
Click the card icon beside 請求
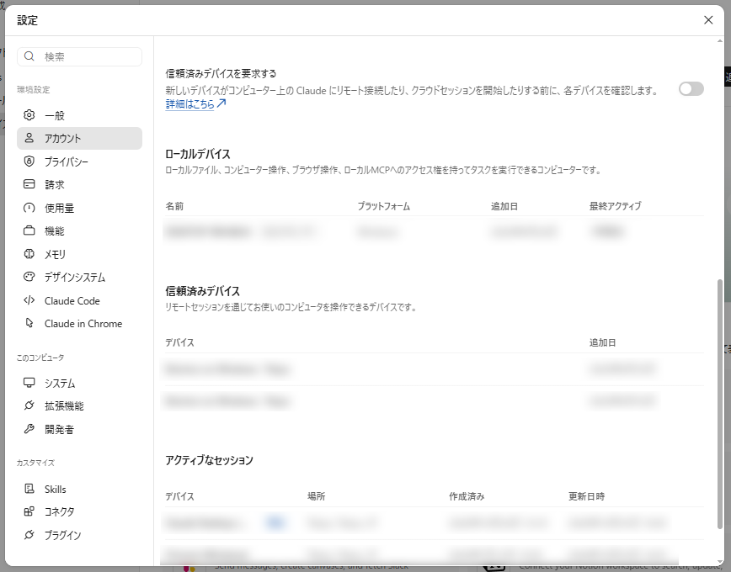(29, 184)
